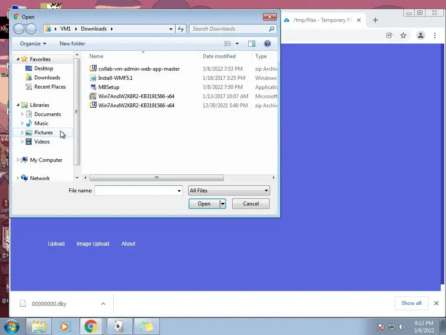The width and height of the screenshot is (446, 335).
Task: Click the Recent Places icon
Action: click(x=29, y=87)
